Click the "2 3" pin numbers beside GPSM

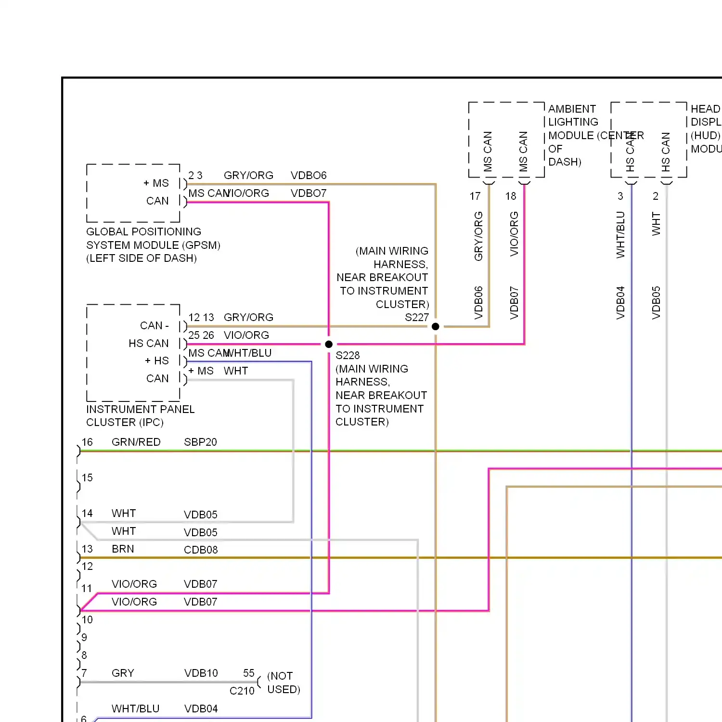tap(195, 175)
